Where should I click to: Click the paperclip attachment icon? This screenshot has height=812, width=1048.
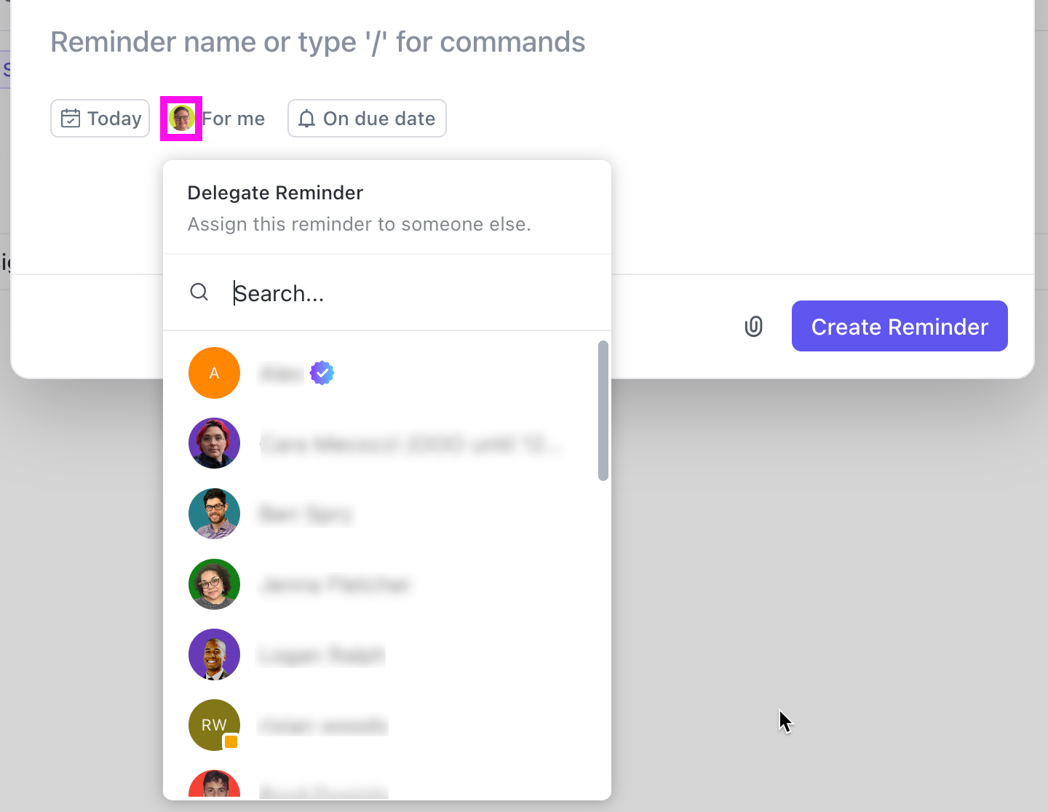tap(753, 327)
